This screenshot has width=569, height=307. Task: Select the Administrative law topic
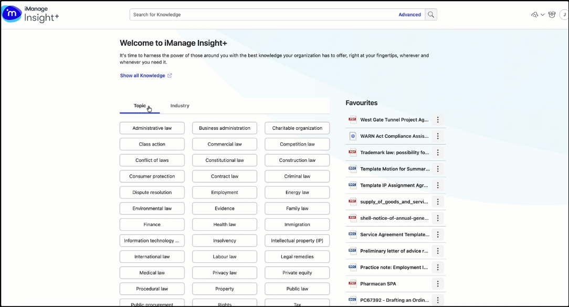coord(152,128)
